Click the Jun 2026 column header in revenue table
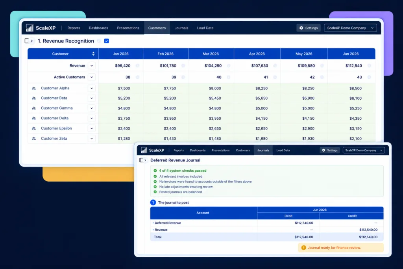Image resolution: width=403 pixels, height=269 pixels. tap(351, 54)
